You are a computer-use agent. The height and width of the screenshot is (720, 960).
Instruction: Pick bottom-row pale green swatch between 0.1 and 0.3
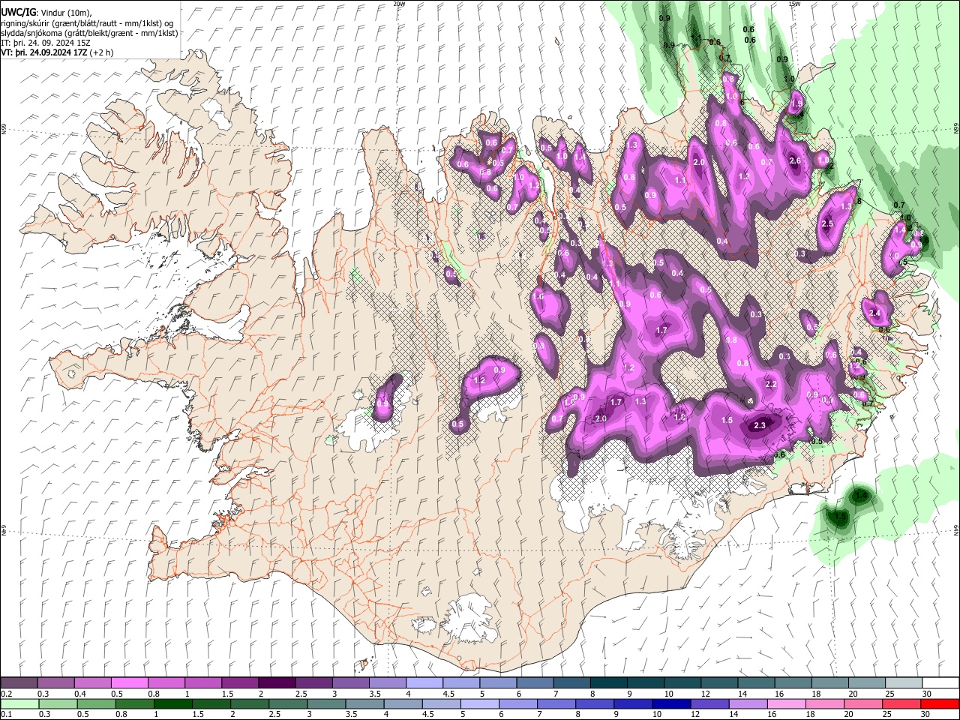tap(20, 703)
